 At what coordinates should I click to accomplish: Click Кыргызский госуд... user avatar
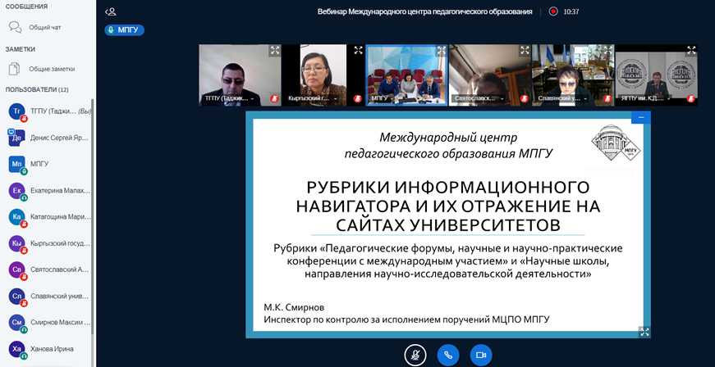pos(17,243)
